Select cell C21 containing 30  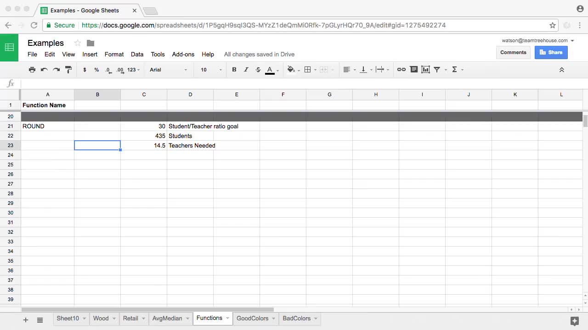144,126
